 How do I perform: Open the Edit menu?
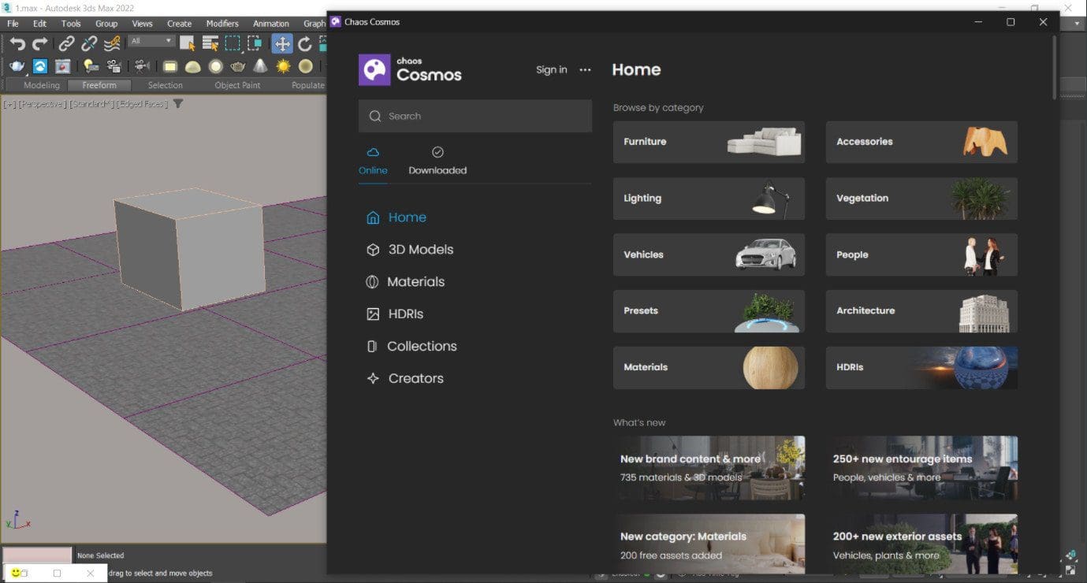point(39,24)
